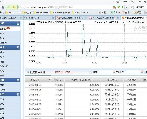
Task: Click the 申购状态 column header
Action: tap(112, 80)
